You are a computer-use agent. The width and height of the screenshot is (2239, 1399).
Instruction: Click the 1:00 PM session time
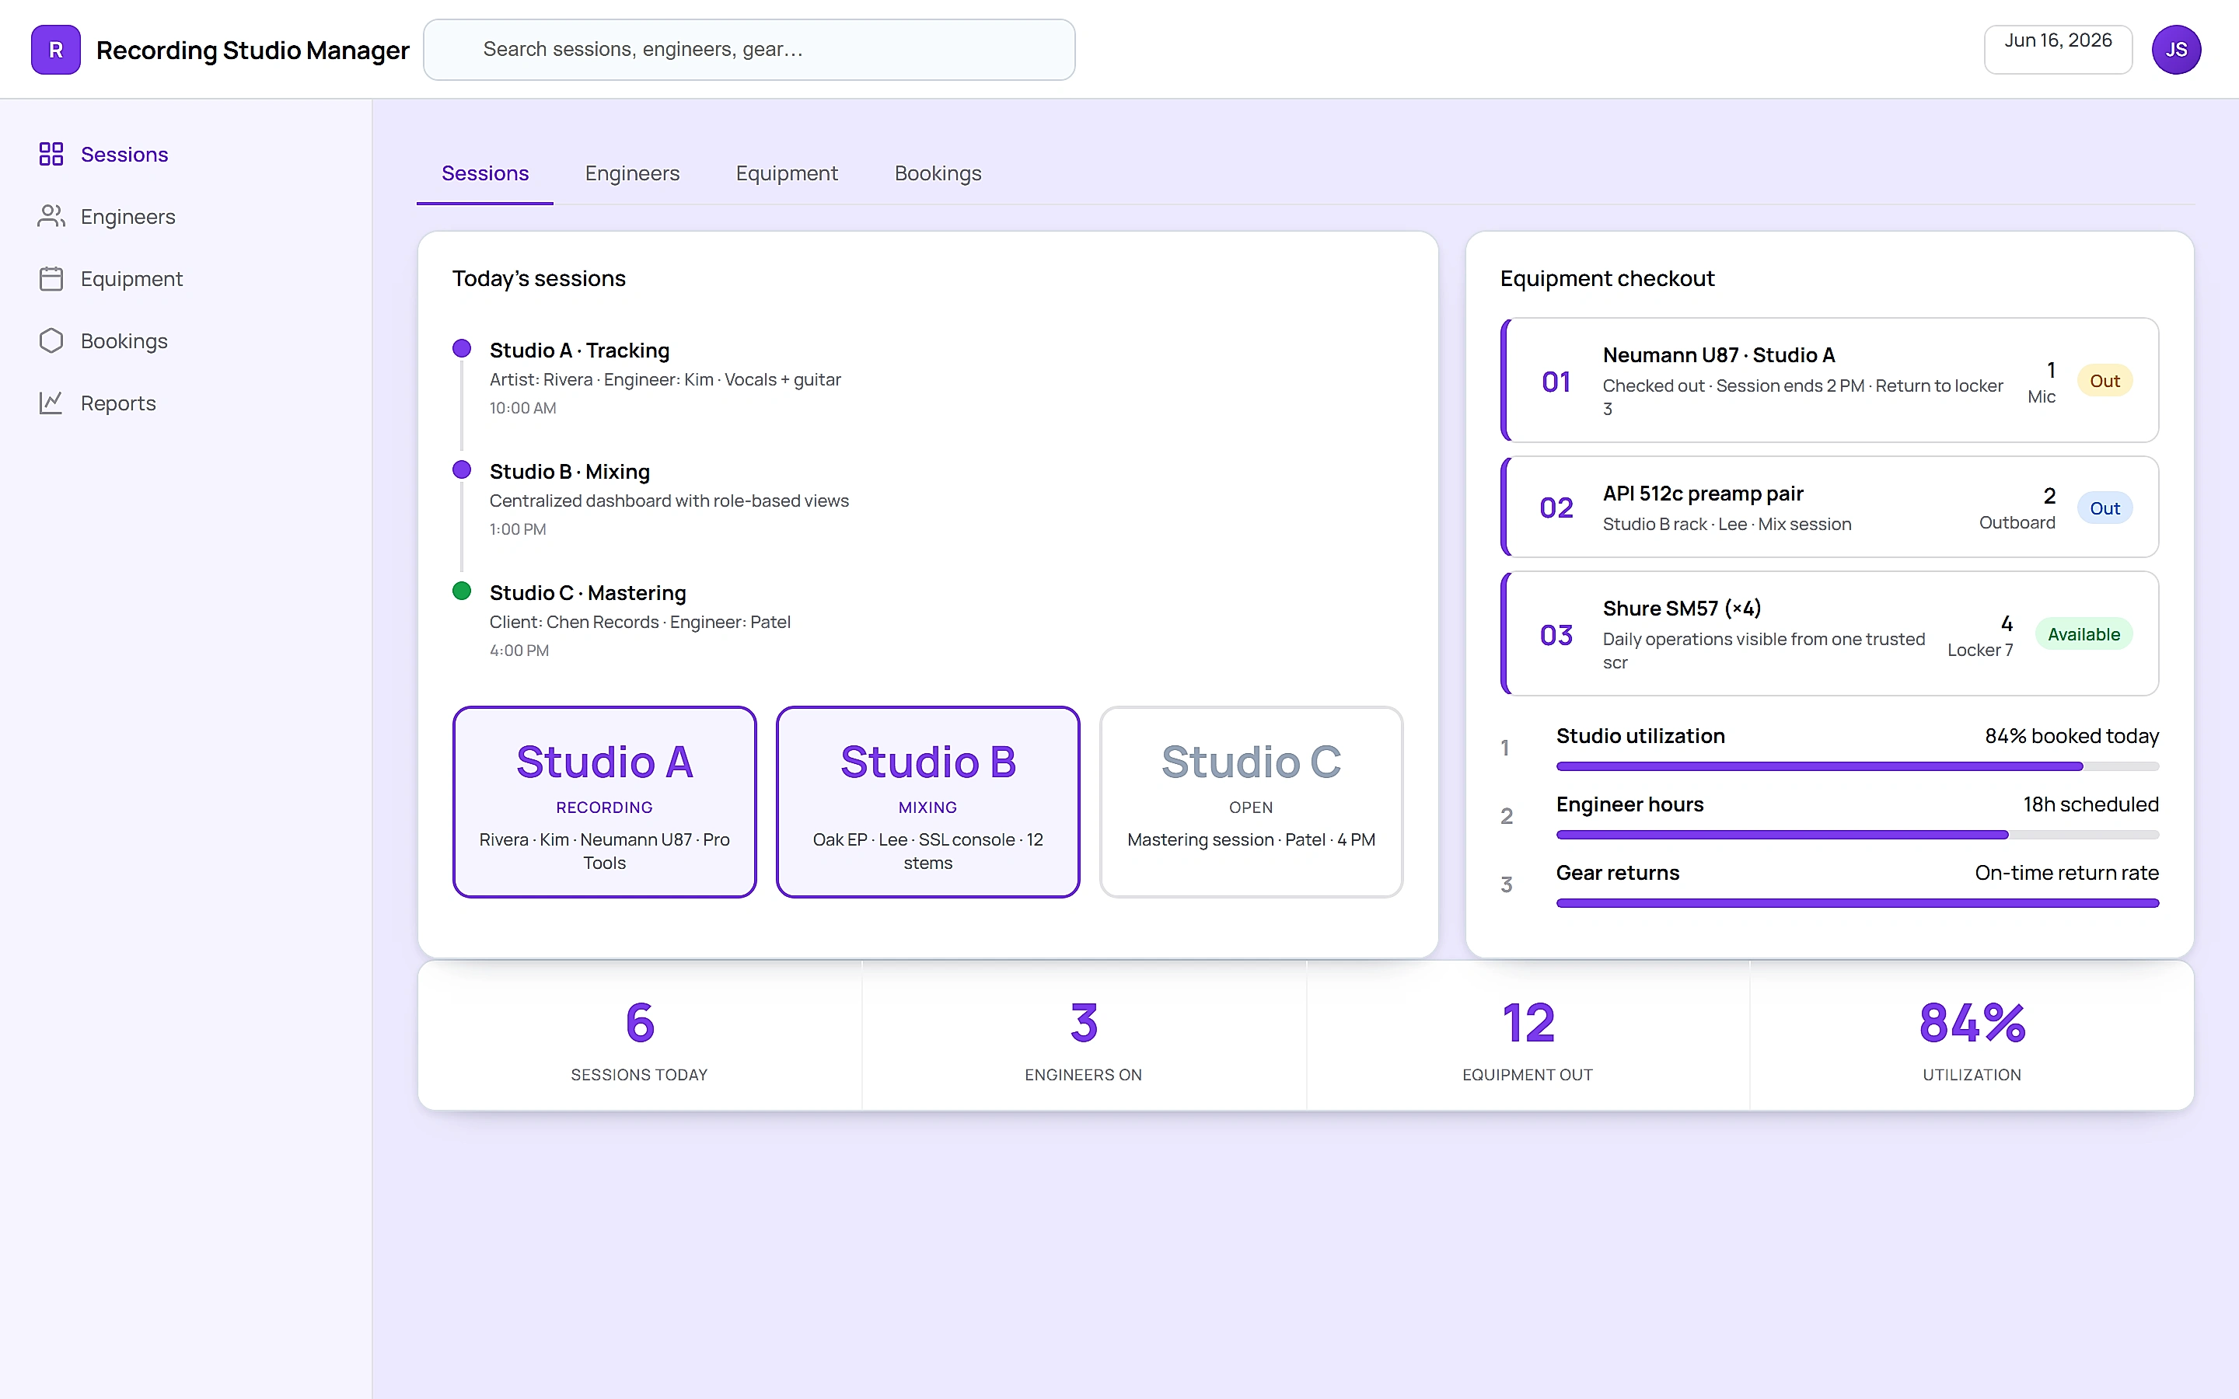[517, 529]
